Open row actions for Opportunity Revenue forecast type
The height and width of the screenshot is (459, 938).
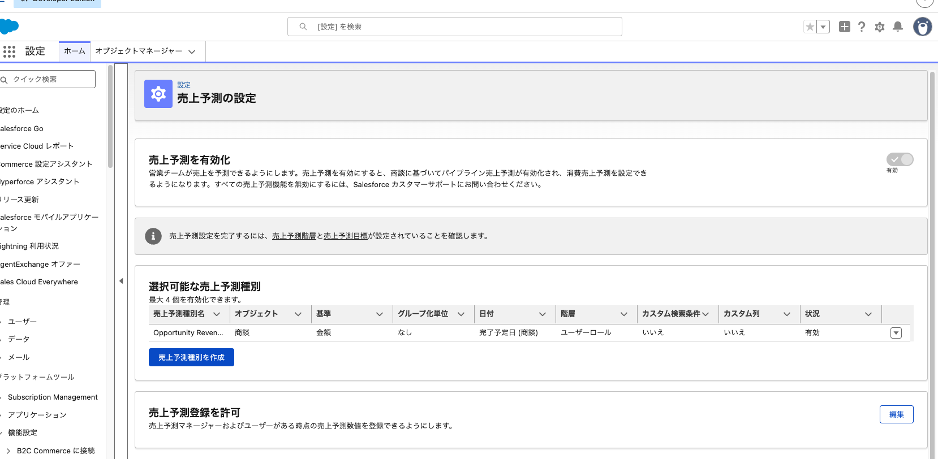pyautogui.click(x=896, y=333)
